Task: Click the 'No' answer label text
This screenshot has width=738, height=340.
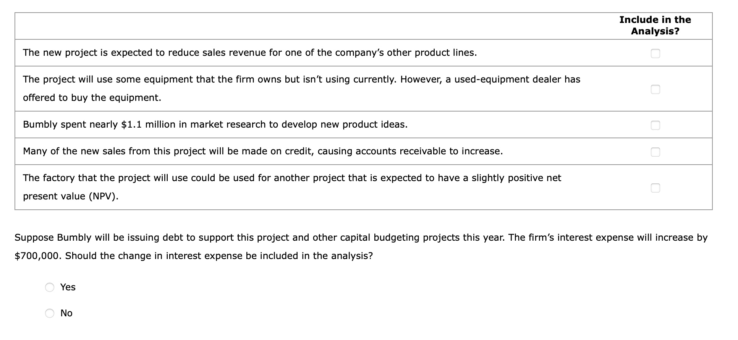Action: (x=66, y=313)
